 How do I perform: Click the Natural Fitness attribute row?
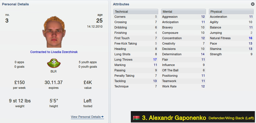(x=231, y=38)
